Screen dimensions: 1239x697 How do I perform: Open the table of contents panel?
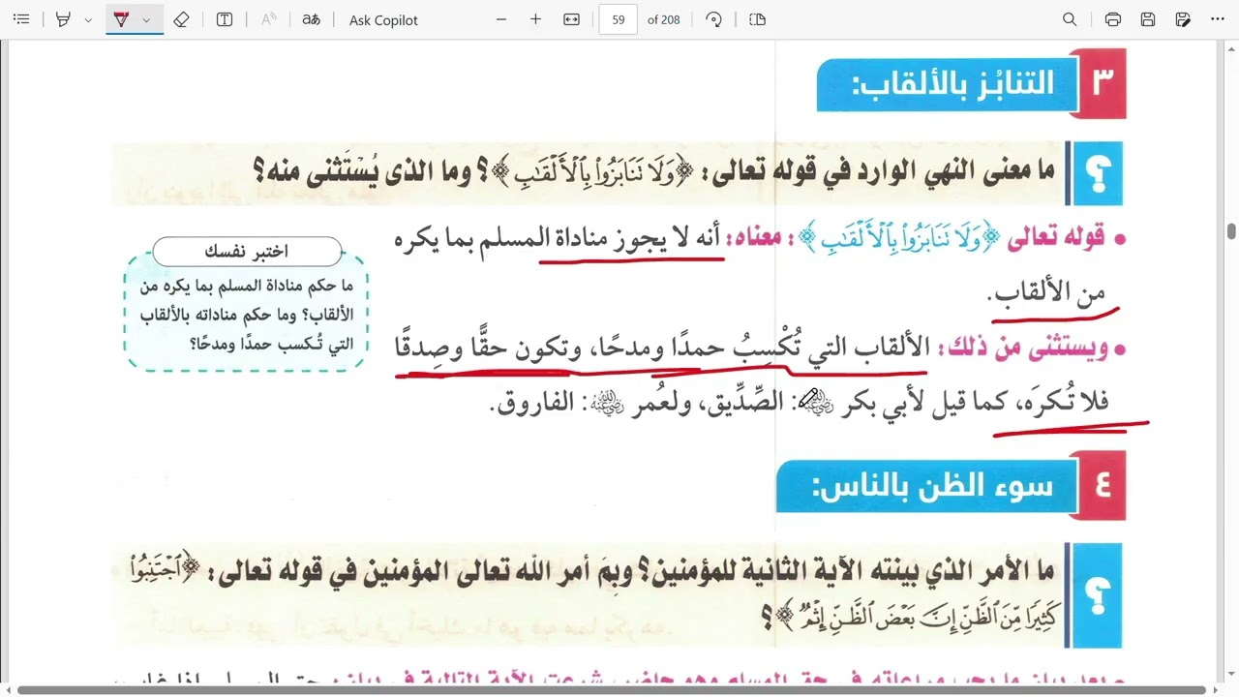21,19
